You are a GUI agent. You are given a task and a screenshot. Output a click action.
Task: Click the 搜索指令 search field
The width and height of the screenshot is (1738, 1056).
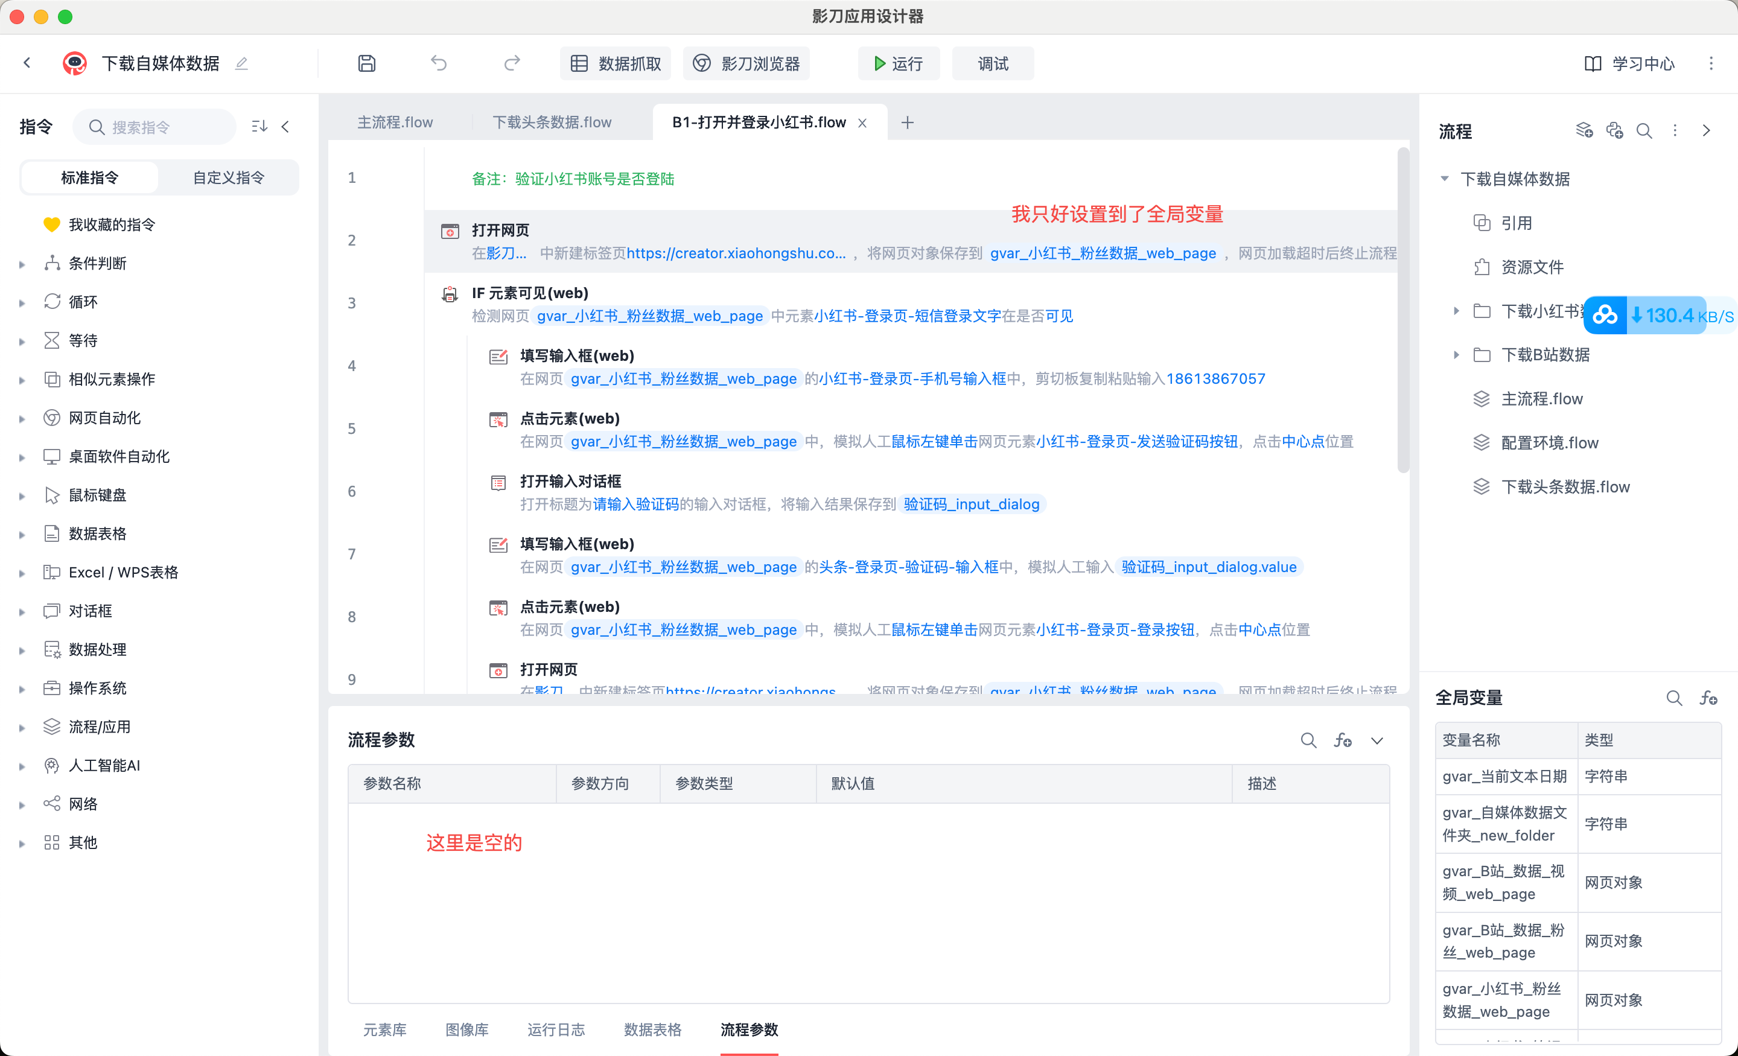(162, 127)
